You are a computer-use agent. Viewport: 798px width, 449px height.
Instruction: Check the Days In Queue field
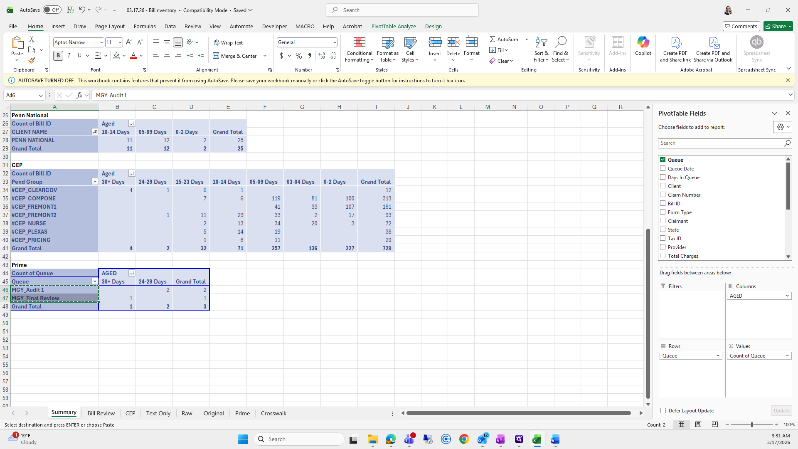(663, 178)
